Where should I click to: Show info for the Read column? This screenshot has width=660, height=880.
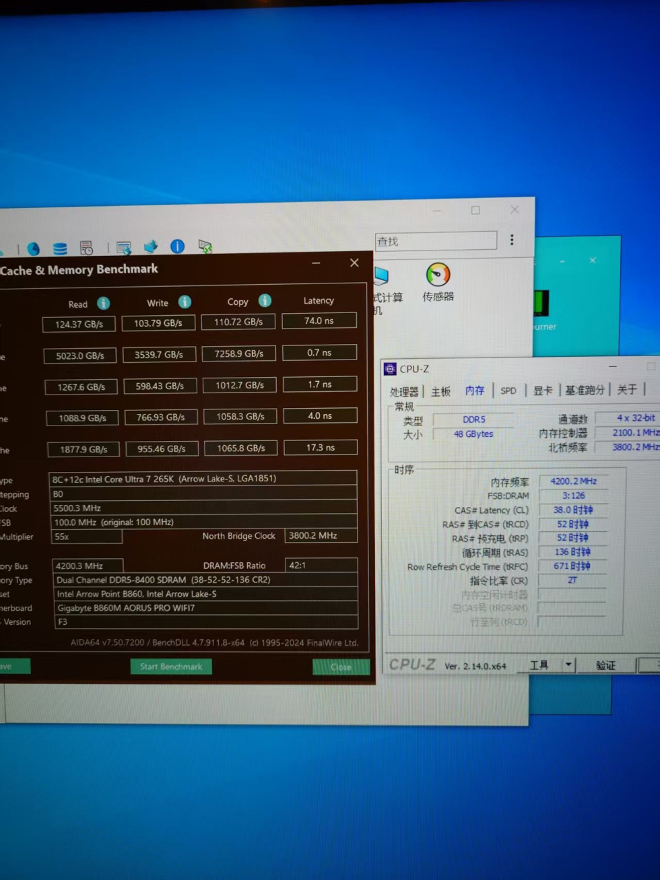tap(104, 303)
